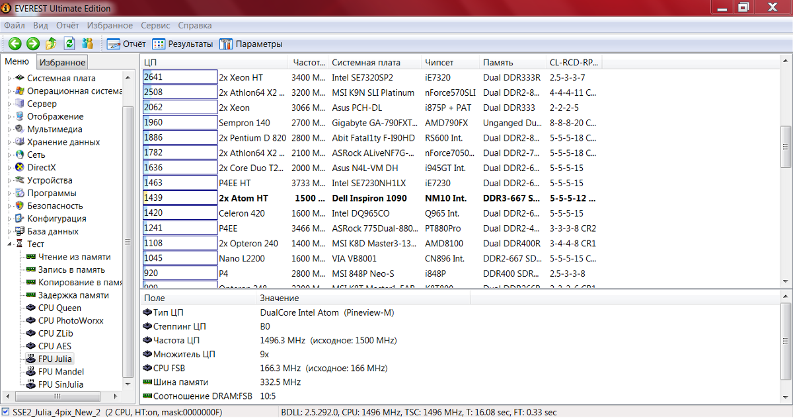Click the Отчёт report button
Screen dimensions: 793x418
click(126, 44)
